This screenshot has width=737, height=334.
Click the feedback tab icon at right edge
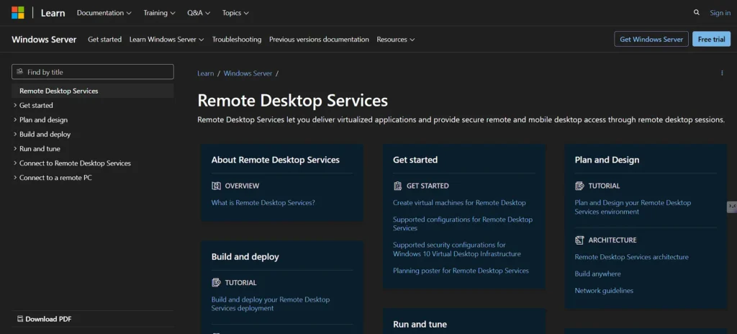point(732,207)
